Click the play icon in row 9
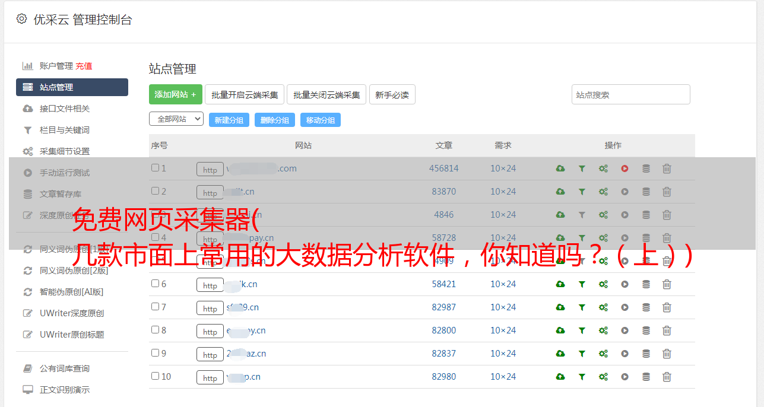 click(x=624, y=354)
